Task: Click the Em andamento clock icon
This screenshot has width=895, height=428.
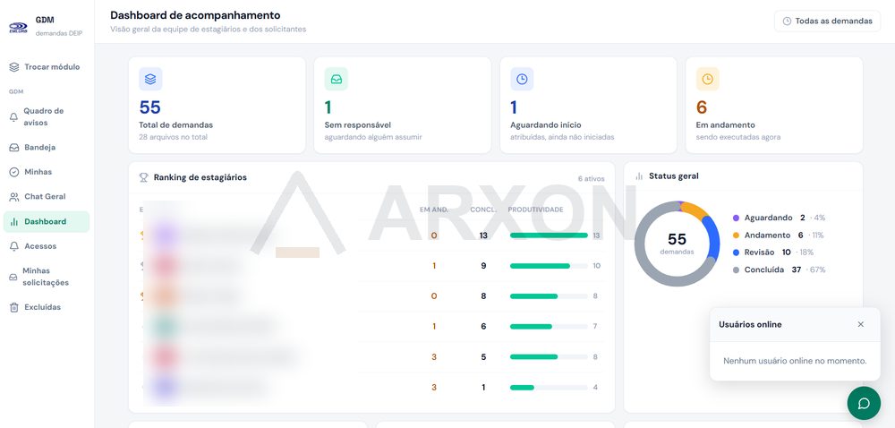Action: tap(708, 80)
